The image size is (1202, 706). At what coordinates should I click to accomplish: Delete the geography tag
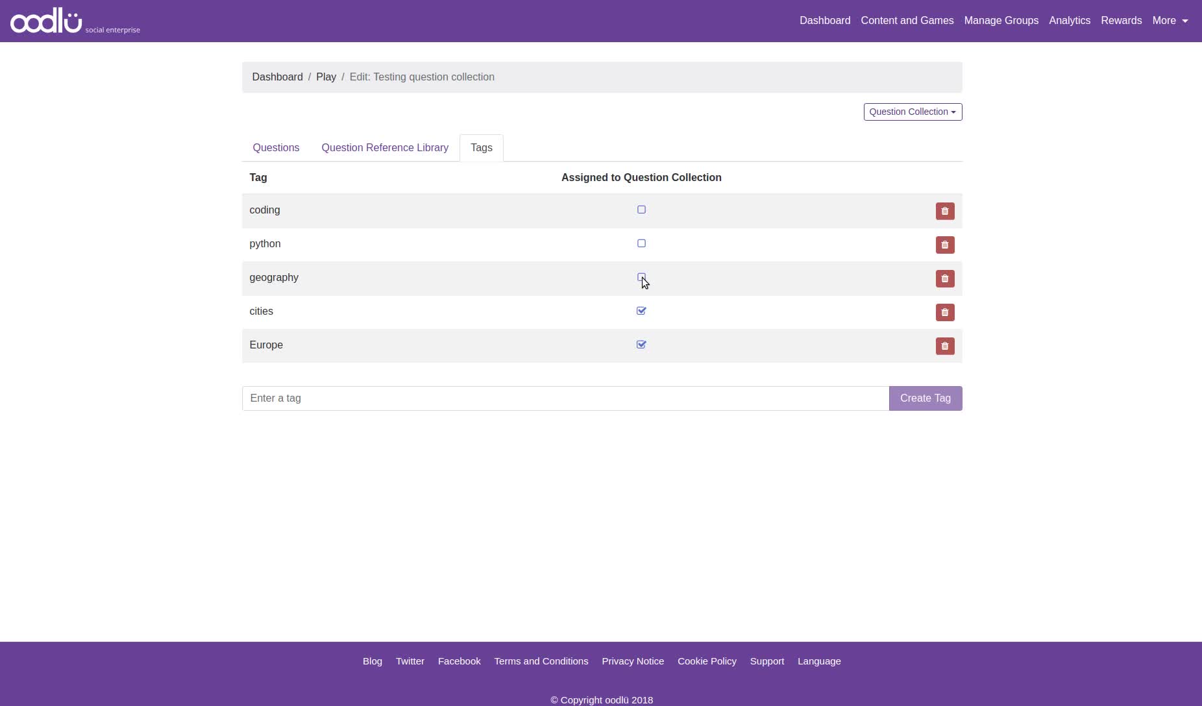point(944,278)
